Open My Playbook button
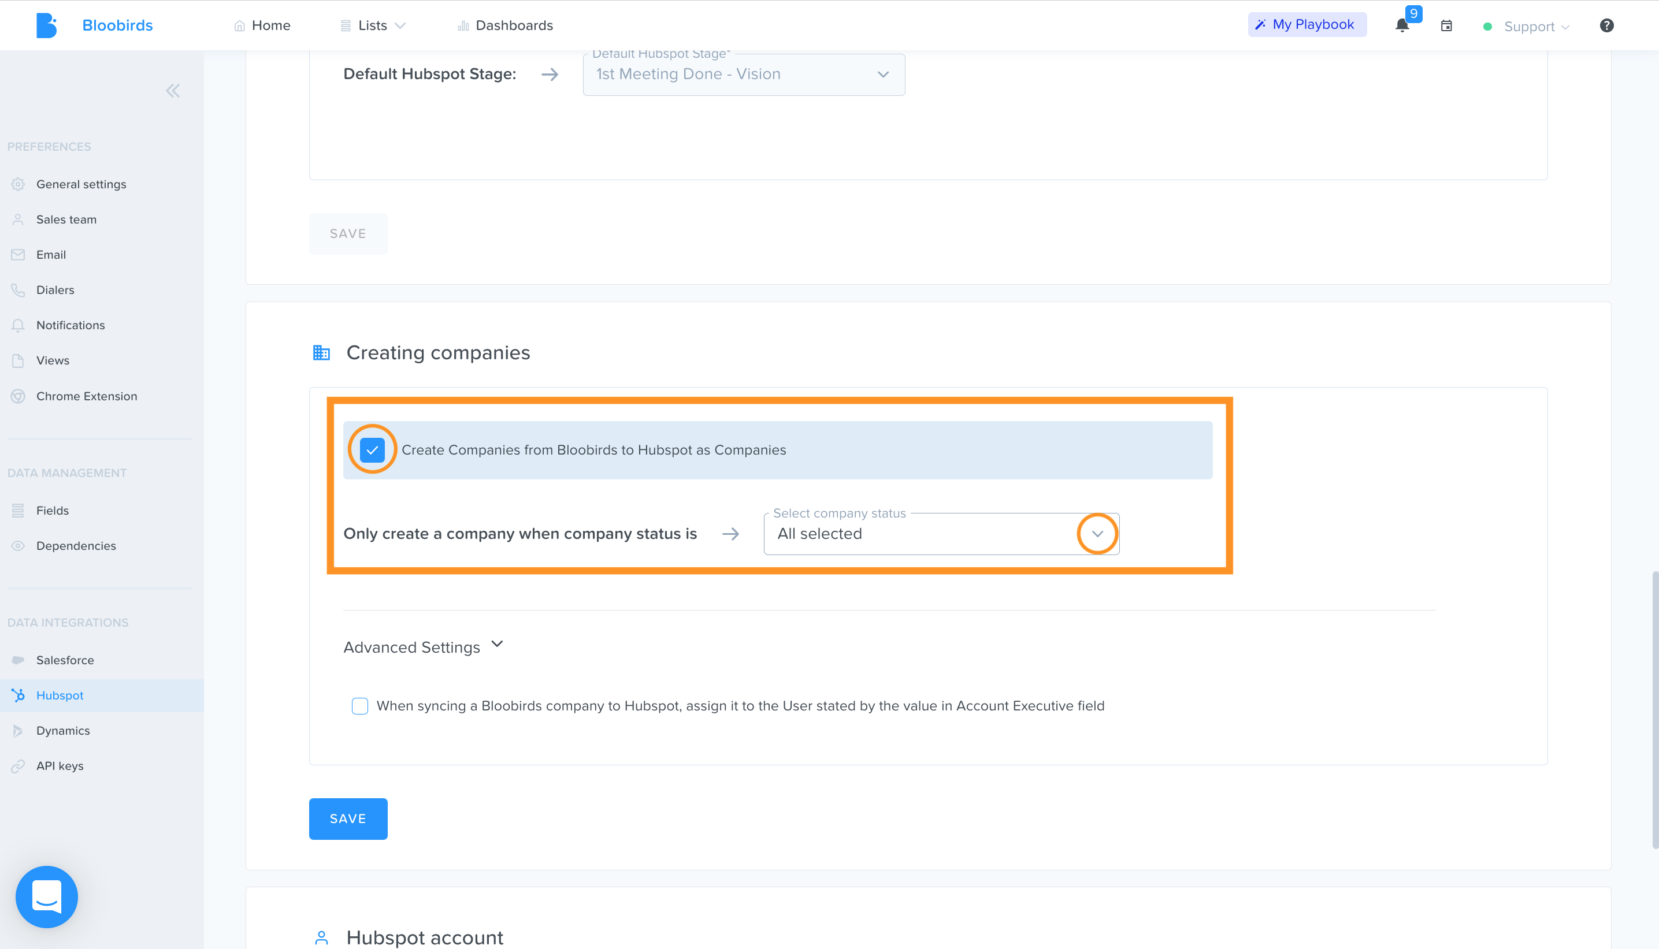 coord(1307,25)
